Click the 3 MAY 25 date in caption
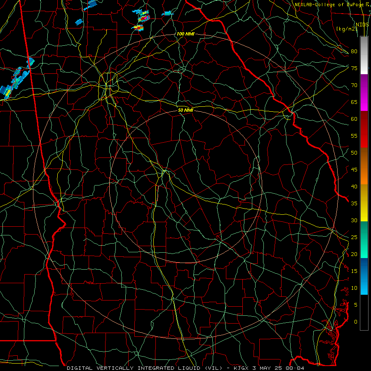The height and width of the screenshot is (371, 371). click(x=268, y=368)
